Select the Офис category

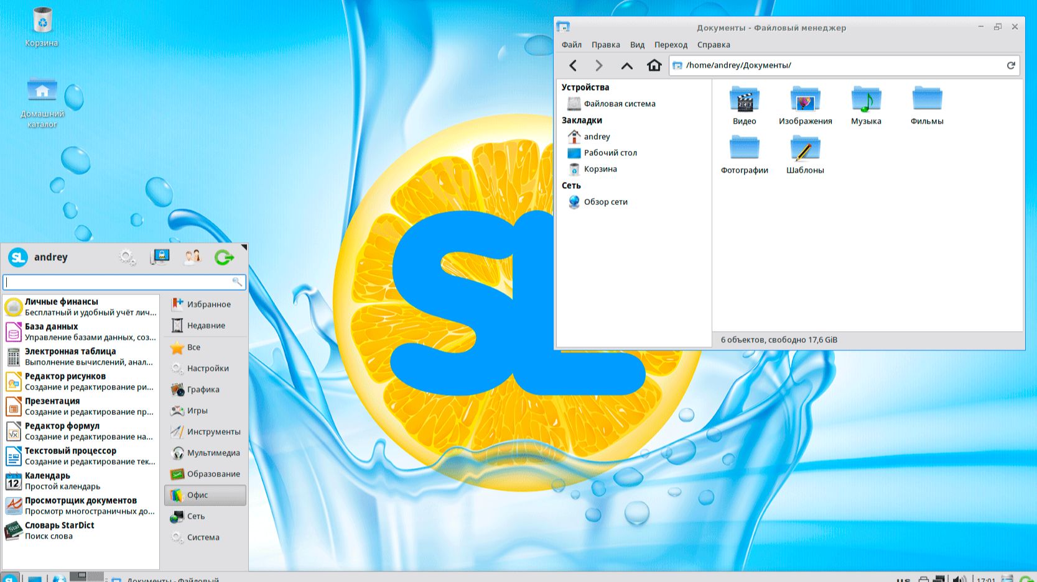(x=205, y=495)
